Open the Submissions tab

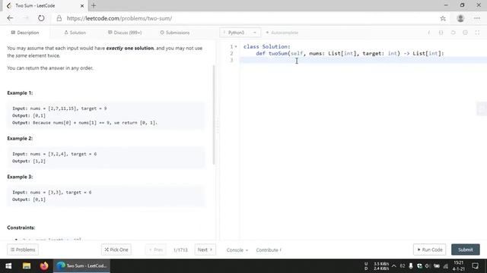point(174,33)
